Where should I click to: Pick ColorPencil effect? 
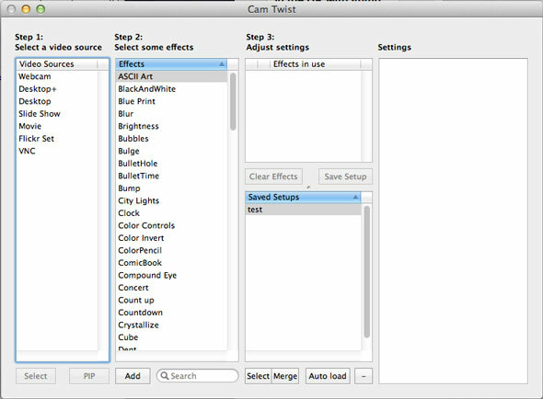coord(171,251)
